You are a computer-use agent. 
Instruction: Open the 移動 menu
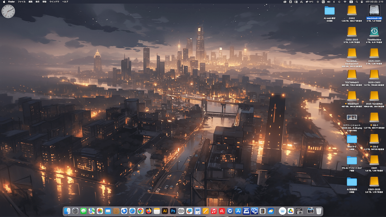45,2
